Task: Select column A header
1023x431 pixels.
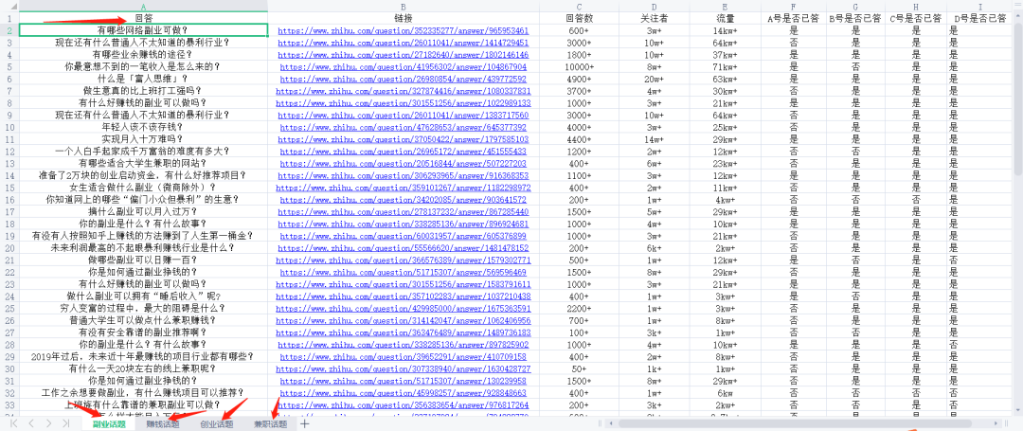Action: [143, 6]
